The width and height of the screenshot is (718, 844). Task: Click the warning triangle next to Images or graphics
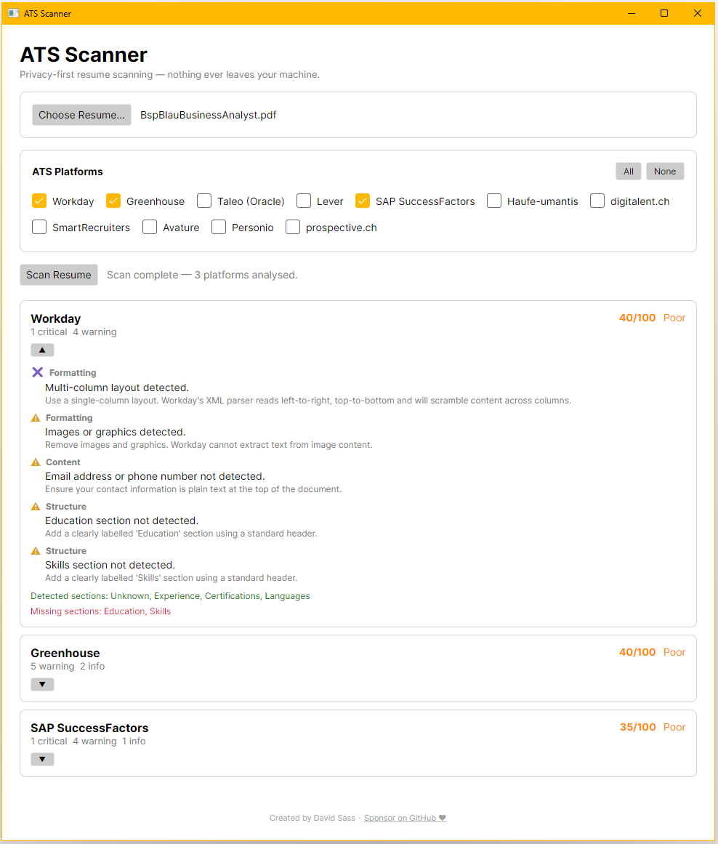point(36,418)
